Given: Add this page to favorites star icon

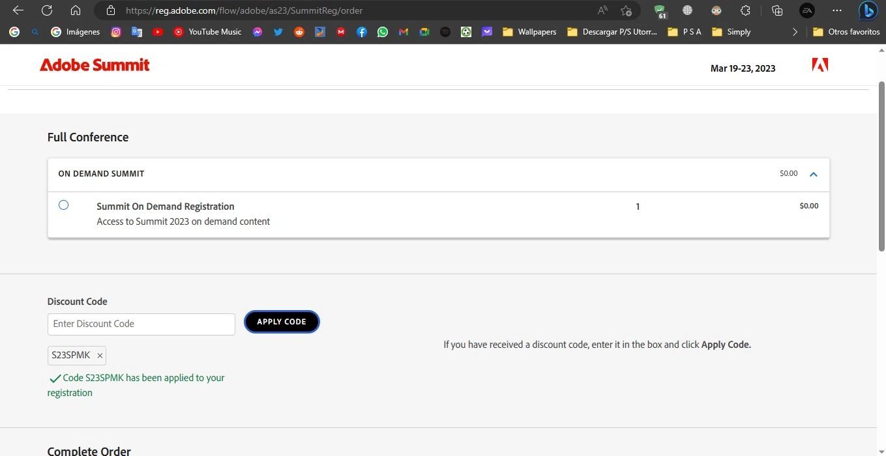Looking at the screenshot, I should point(626,10).
